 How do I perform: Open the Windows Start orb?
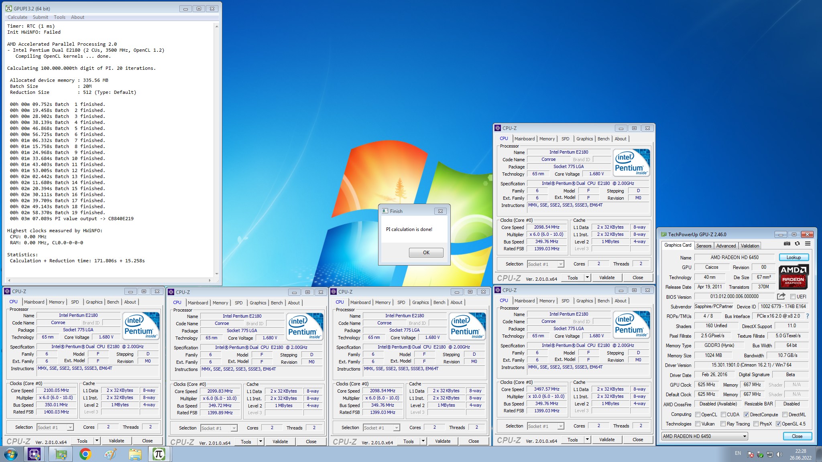click(11, 454)
